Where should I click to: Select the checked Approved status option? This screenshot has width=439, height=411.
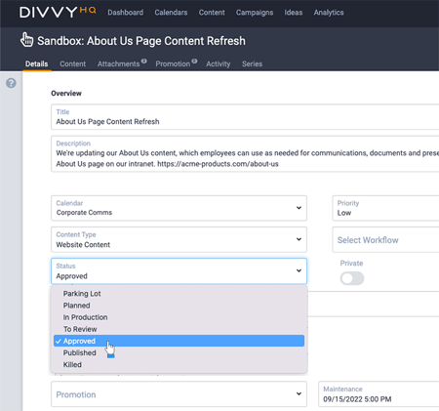point(179,341)
